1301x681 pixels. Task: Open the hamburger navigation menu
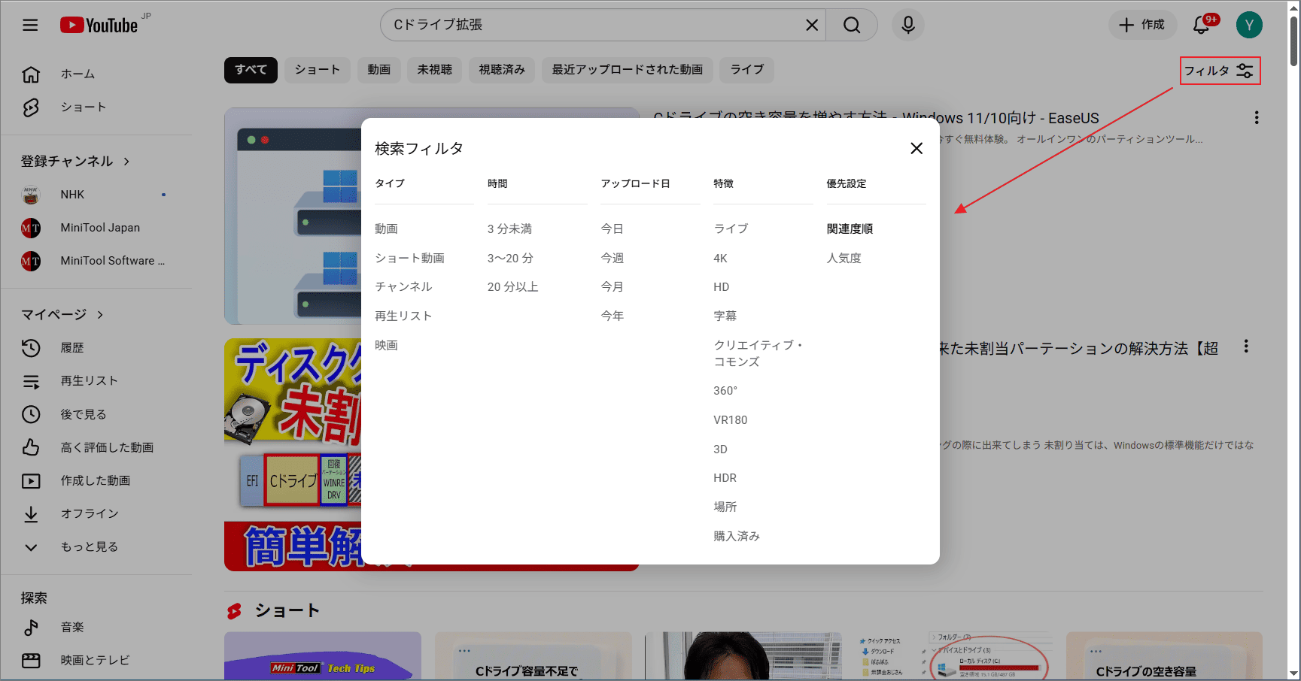coord(30,25)
